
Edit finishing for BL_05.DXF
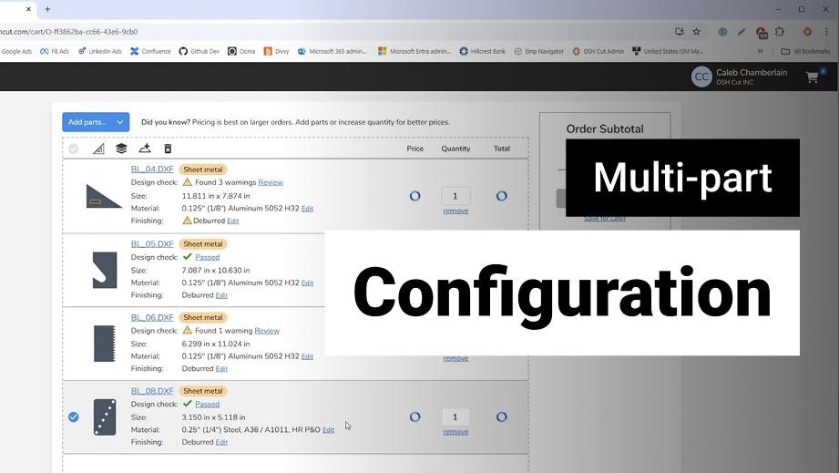tap(221, 295)
